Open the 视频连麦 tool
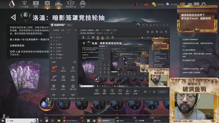The image size is (219, 123). coord(54,78)
